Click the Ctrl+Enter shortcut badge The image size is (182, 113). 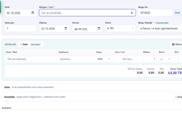tap(35, 44)
